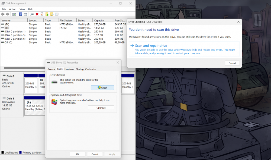This screenshot has width=271, height=160.
Task: Click the Properties checkmark page toolbar icon
Action: (42, 14)
